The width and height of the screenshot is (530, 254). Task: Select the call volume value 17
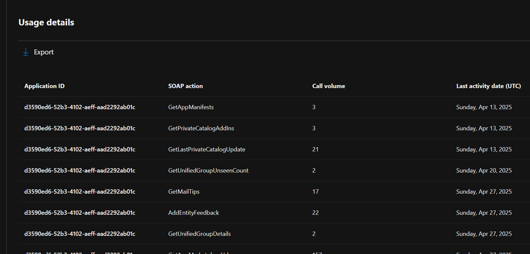coord(315,192)
